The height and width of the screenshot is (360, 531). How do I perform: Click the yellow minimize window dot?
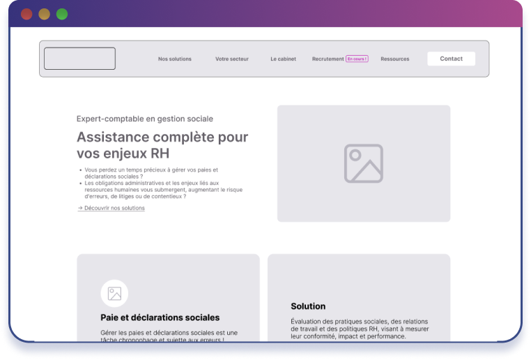[45, 14]
